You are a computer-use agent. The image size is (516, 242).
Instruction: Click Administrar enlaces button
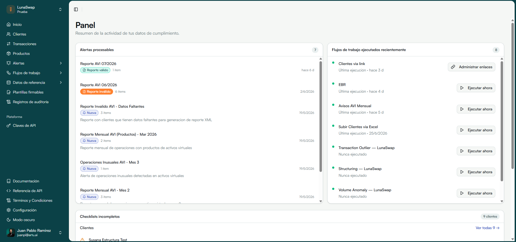point(472,67)
